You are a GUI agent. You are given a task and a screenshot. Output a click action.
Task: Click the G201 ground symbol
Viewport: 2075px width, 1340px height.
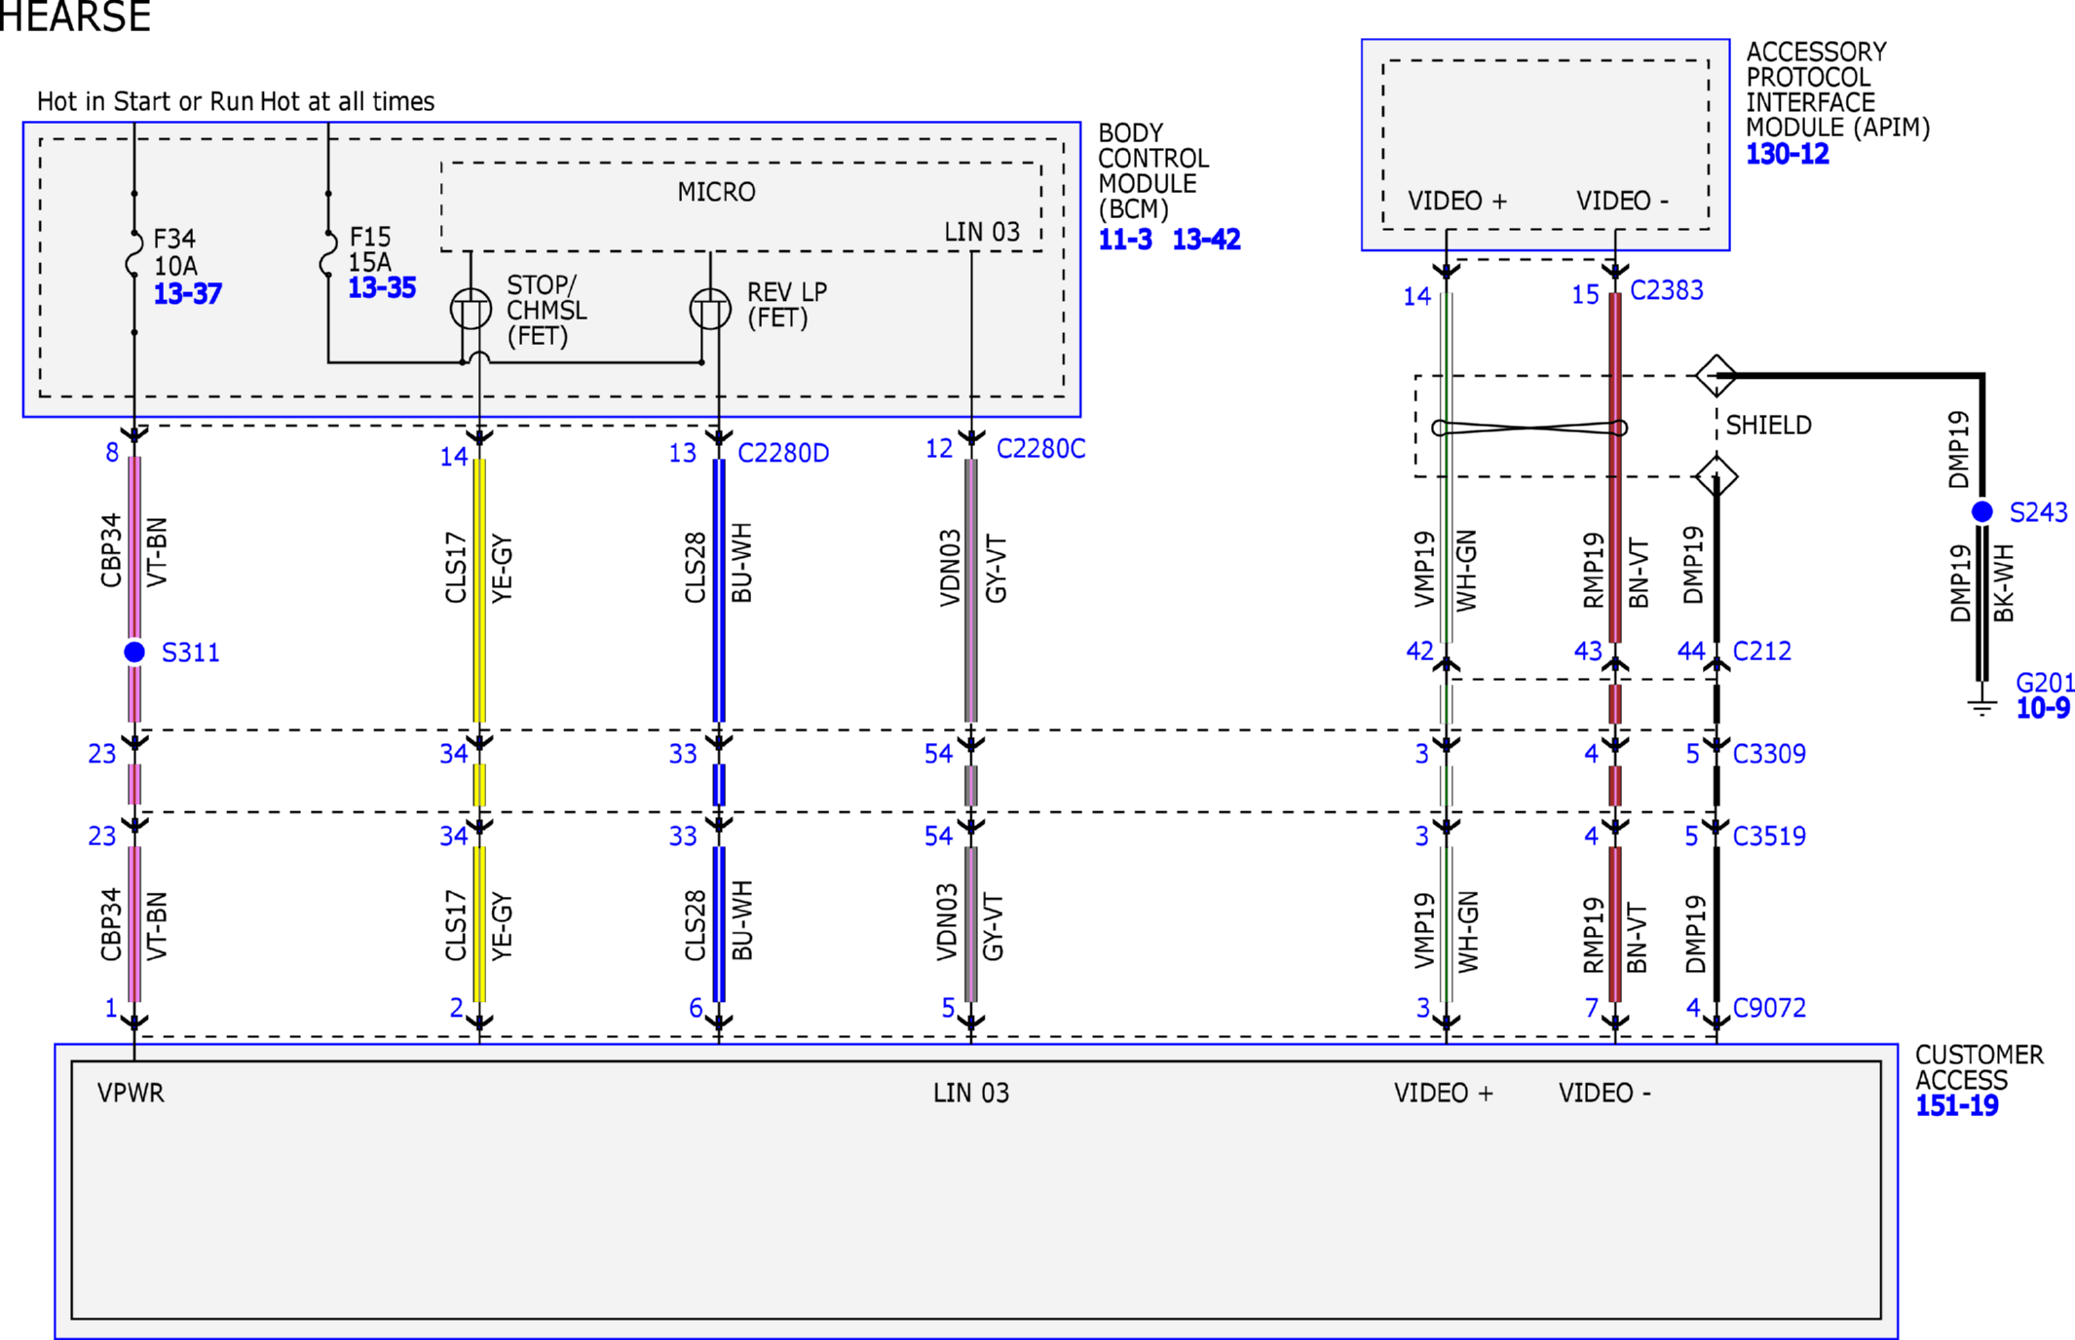(x=1981, y=706)
